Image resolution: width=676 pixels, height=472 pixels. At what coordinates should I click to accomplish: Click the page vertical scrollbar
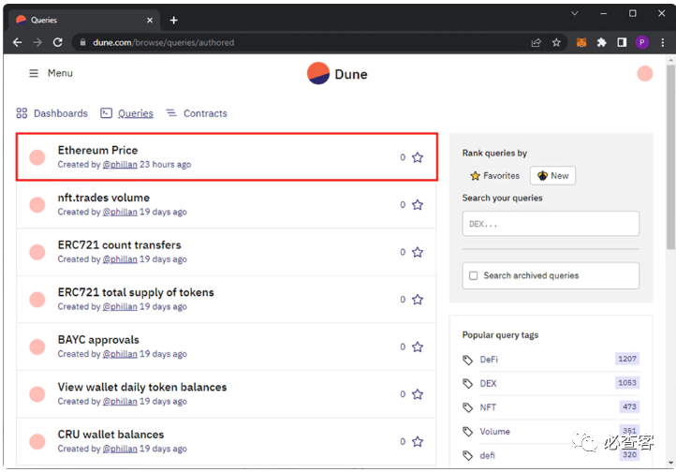tap(669, 187)
